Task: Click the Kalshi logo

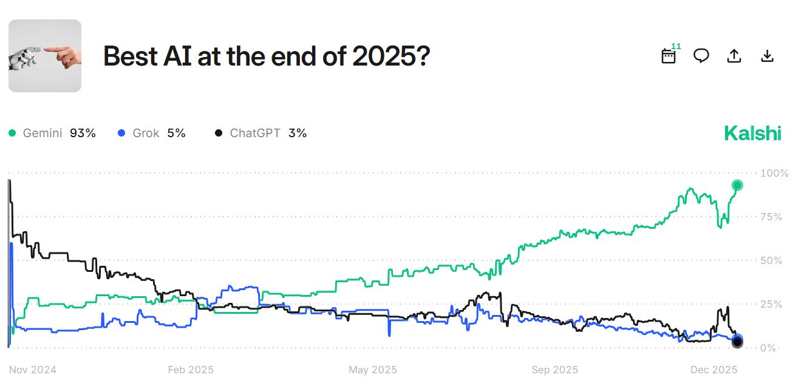Action: click(x=753, y=133)
